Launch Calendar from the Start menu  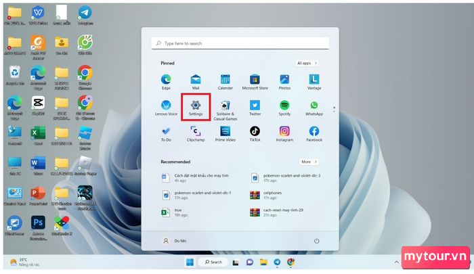(x=225, y=82)
